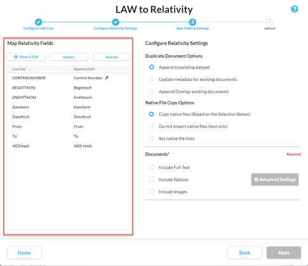Select Do not import native files option
Viewport: 308px width, 266px height.
pos(152,126)
